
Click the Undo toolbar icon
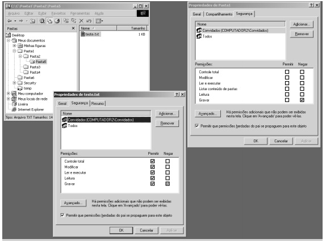(x=89, y=21)
